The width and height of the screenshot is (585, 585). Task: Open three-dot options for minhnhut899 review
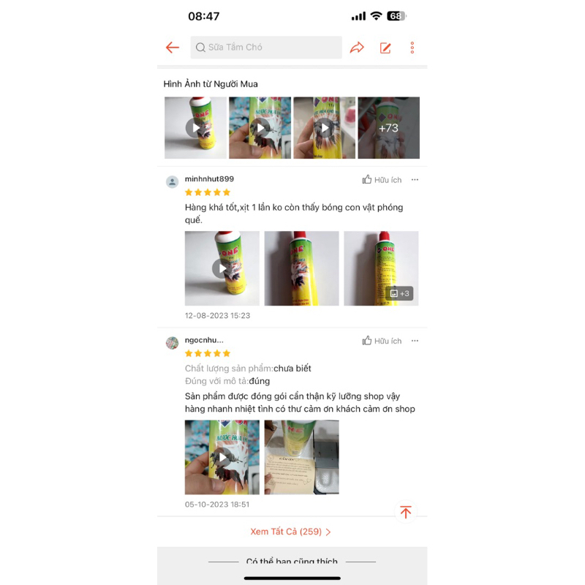pyautogui.click(x=415, y=180)
